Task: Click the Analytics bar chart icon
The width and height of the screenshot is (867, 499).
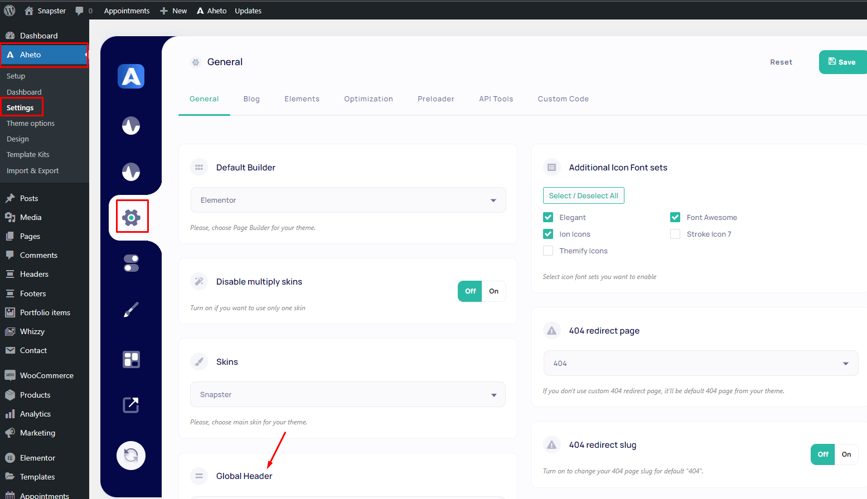Action: pyautogui.click(x=10, y=414)
